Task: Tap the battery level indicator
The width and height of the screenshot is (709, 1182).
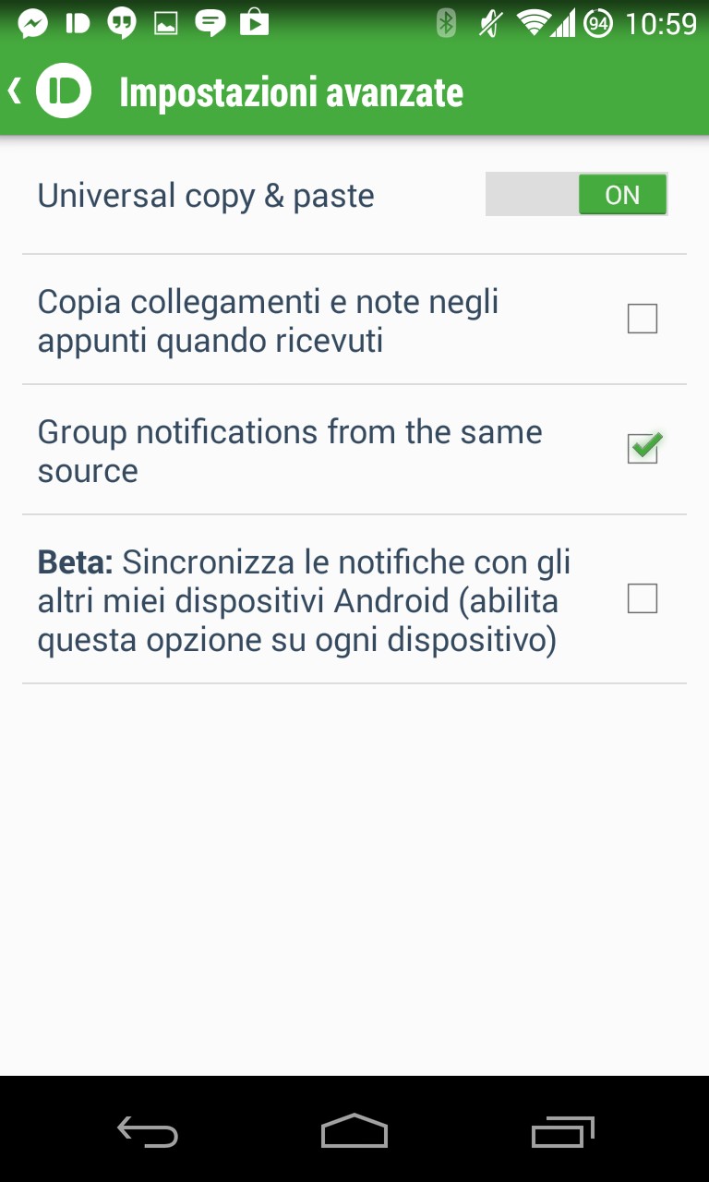Action: 598,23
